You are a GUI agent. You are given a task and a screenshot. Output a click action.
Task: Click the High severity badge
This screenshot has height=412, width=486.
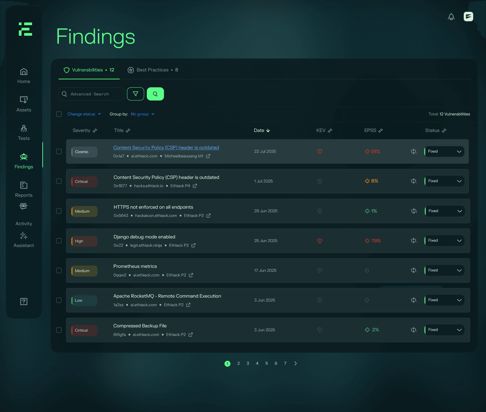(84, 241)
